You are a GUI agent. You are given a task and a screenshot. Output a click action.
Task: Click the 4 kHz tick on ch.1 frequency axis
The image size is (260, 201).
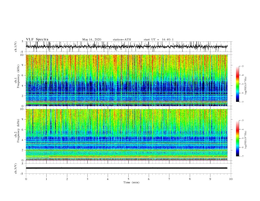23,86
